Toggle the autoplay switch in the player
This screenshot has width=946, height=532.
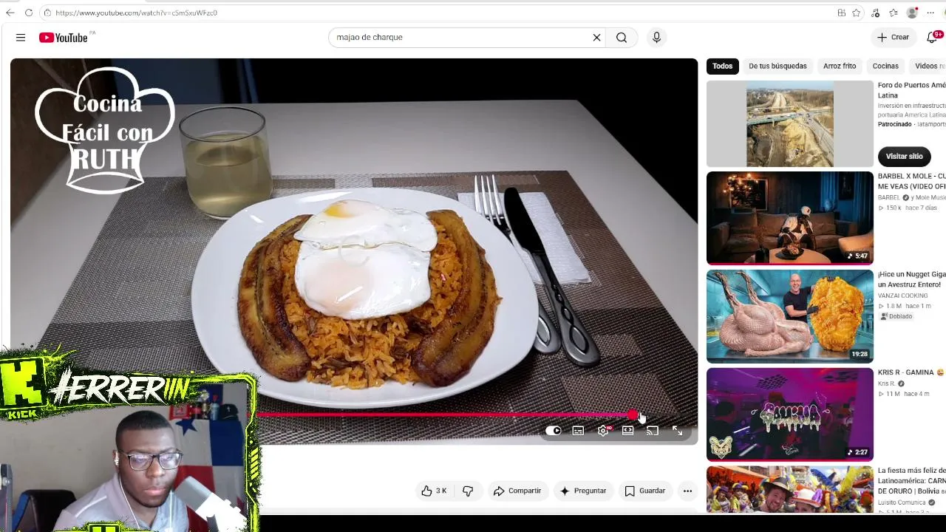[553, 431]
